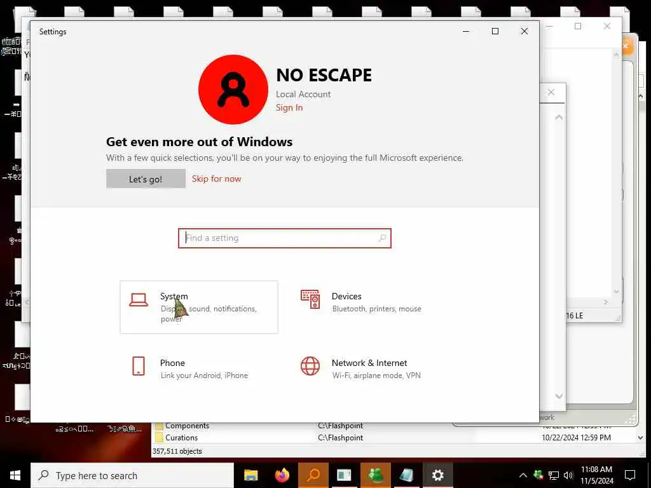The width and height of the screenshot is (651, 488).
Task: Click the messenger icon in system tray
Action: point(538,475)
